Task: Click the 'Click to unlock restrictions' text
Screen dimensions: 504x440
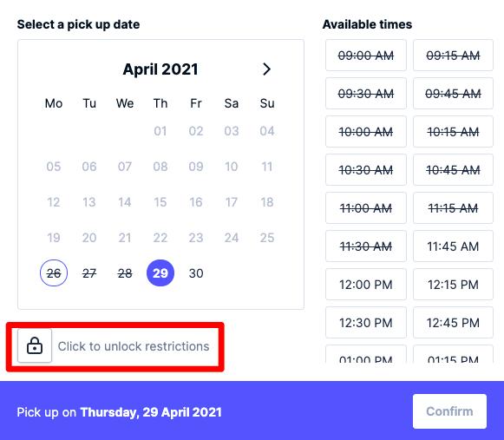Action: tap(134, 346)
